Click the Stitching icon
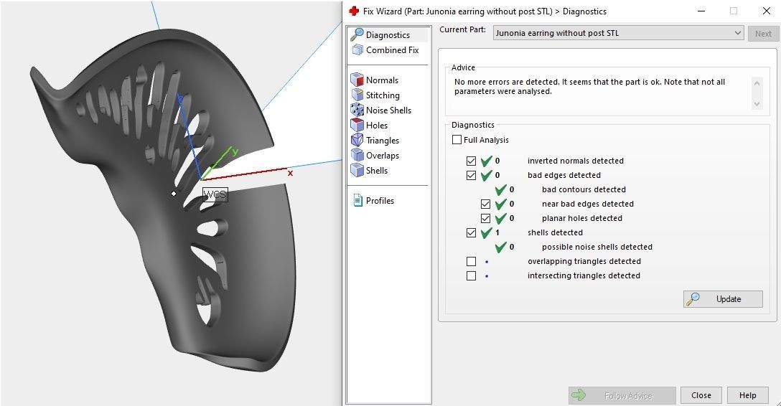 pyautogui.click(x=357, y=95)
